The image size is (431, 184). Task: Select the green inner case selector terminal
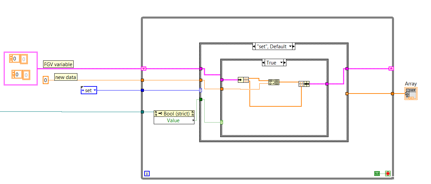pos(222,122)
